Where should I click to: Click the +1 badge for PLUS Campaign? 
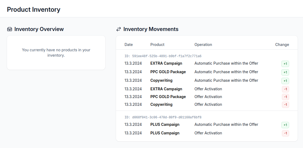pos(285,125)
